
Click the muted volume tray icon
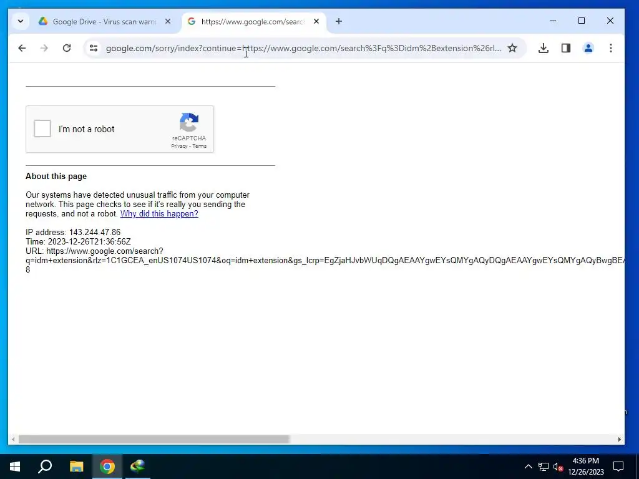[x=558, y=467]
